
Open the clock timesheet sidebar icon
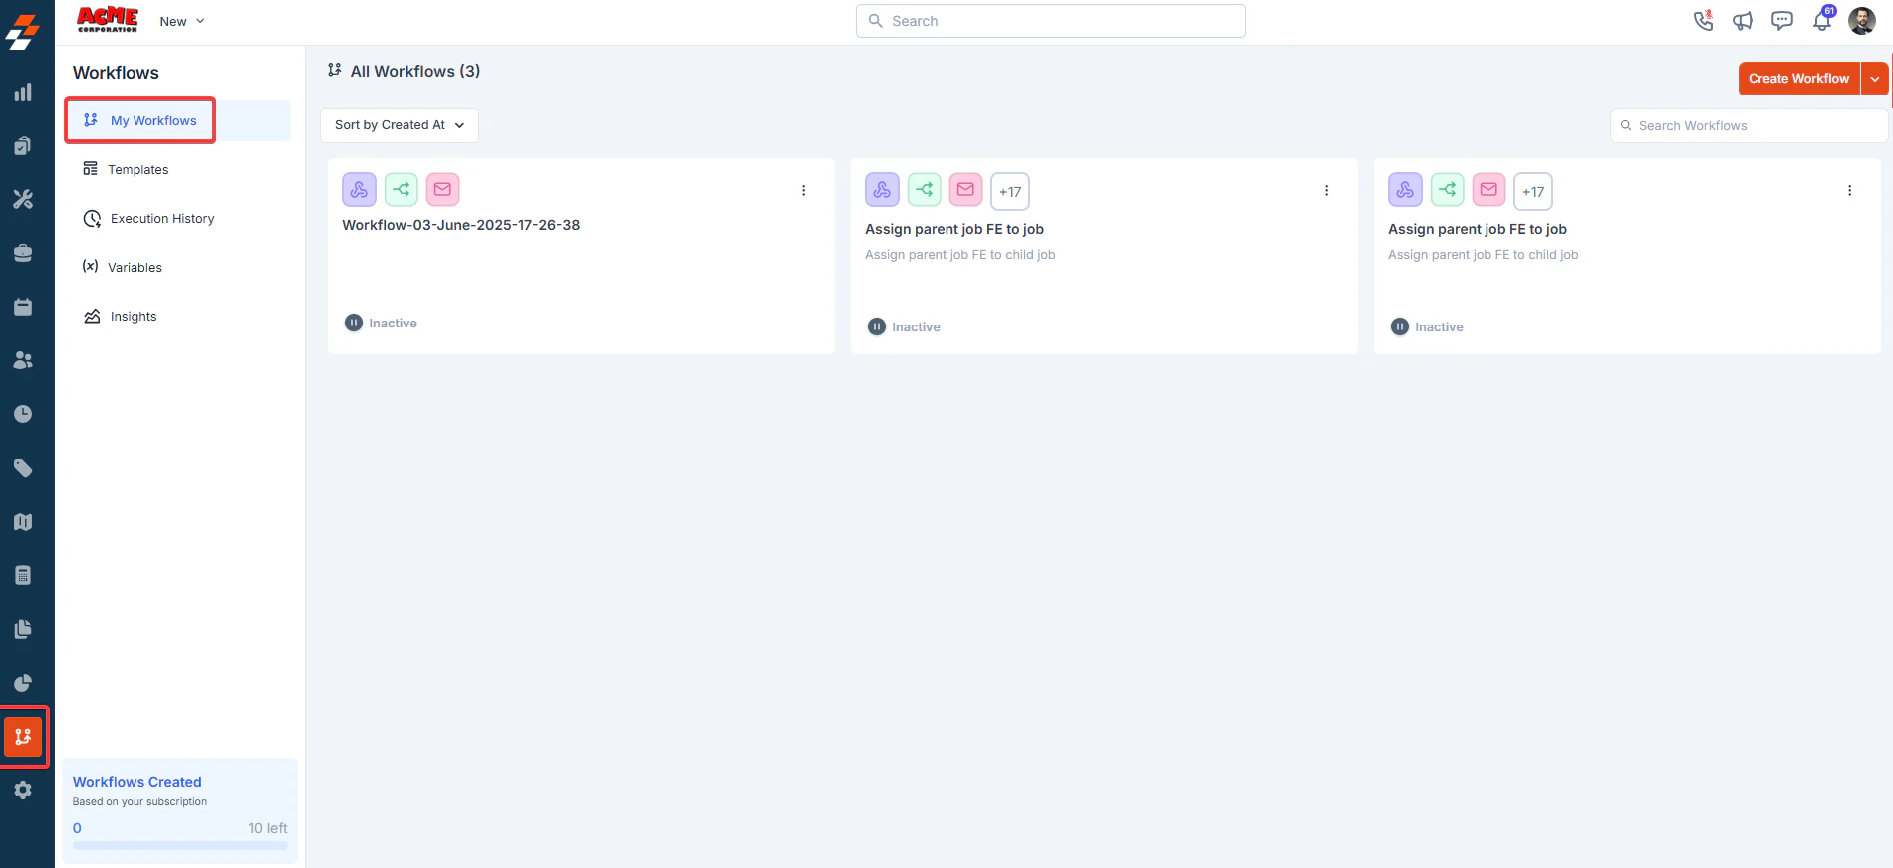(23, 414)
